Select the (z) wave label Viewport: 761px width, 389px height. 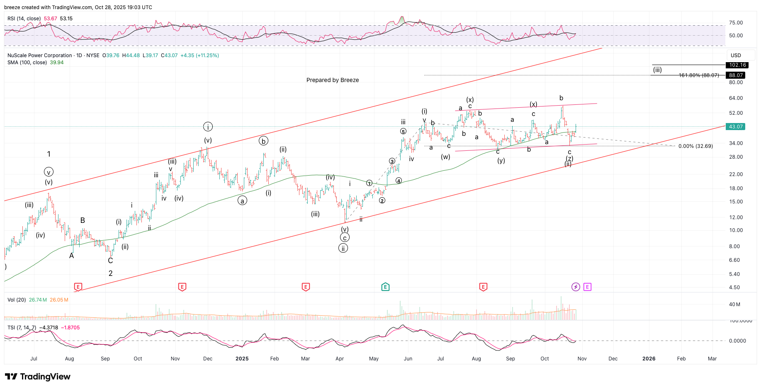(570, 159)
